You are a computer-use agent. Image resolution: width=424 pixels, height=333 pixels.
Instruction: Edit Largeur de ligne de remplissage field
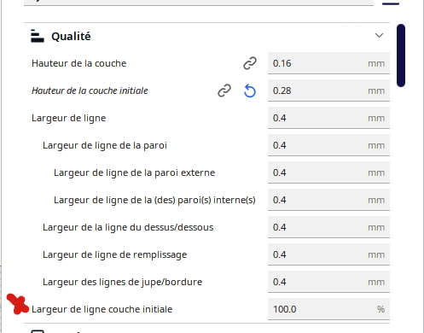(328, 254)
